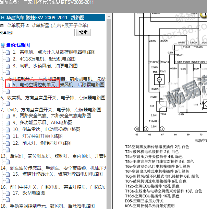Screen dimensions: 207x209
Task: Click page icon beside 5、电动空调控制单元 entry
Action: [8, 85]
